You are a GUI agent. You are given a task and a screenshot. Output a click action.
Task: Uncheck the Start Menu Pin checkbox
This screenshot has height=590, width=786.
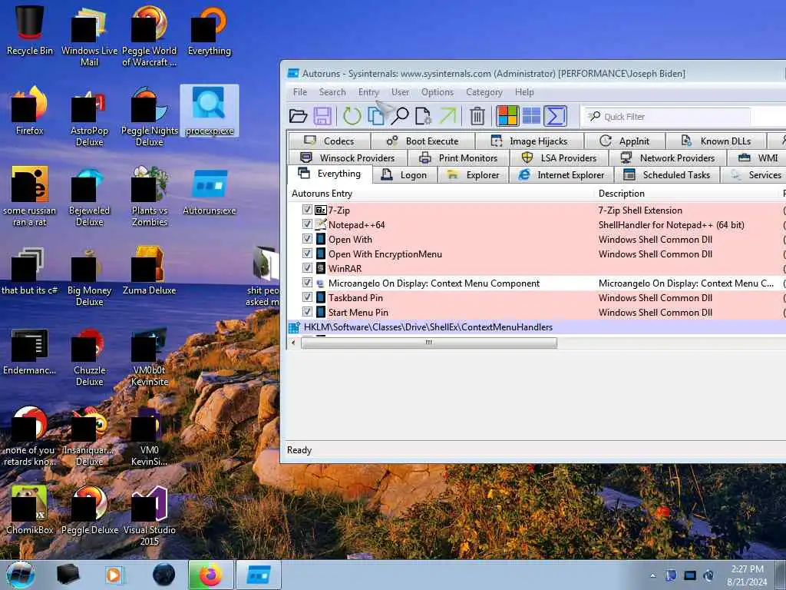[x=307, y=312]
